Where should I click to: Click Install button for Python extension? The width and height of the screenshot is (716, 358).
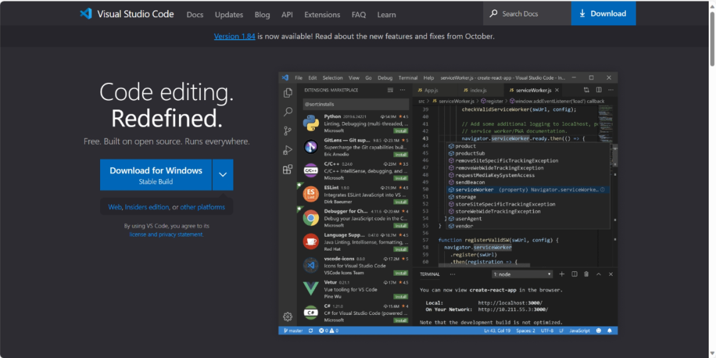click(401, 131)
